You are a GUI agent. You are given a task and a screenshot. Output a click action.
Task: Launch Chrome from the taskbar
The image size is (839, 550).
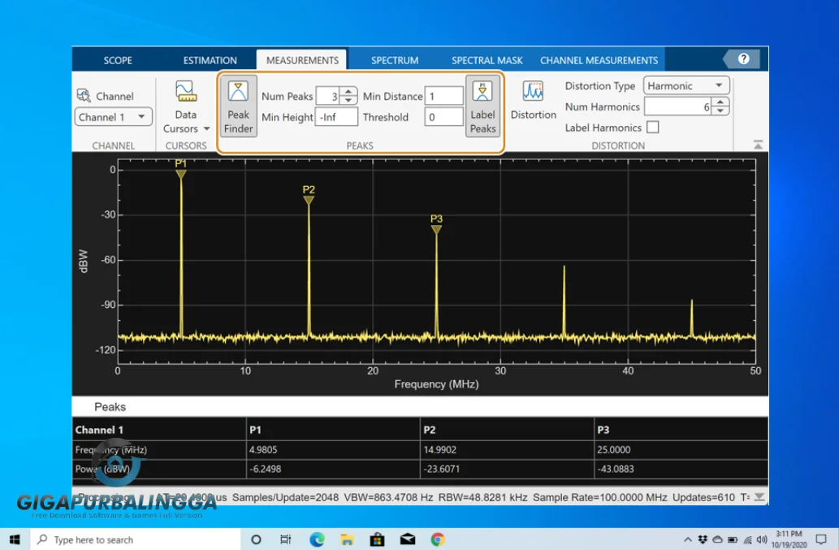(438, 539)
